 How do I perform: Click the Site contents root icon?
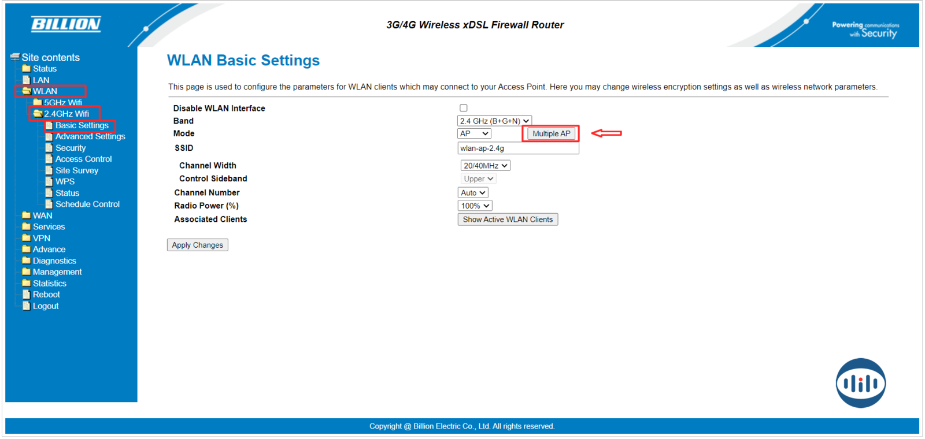coord(15,57)
